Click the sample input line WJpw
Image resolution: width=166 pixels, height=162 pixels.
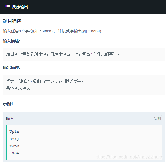pos(14,146)
